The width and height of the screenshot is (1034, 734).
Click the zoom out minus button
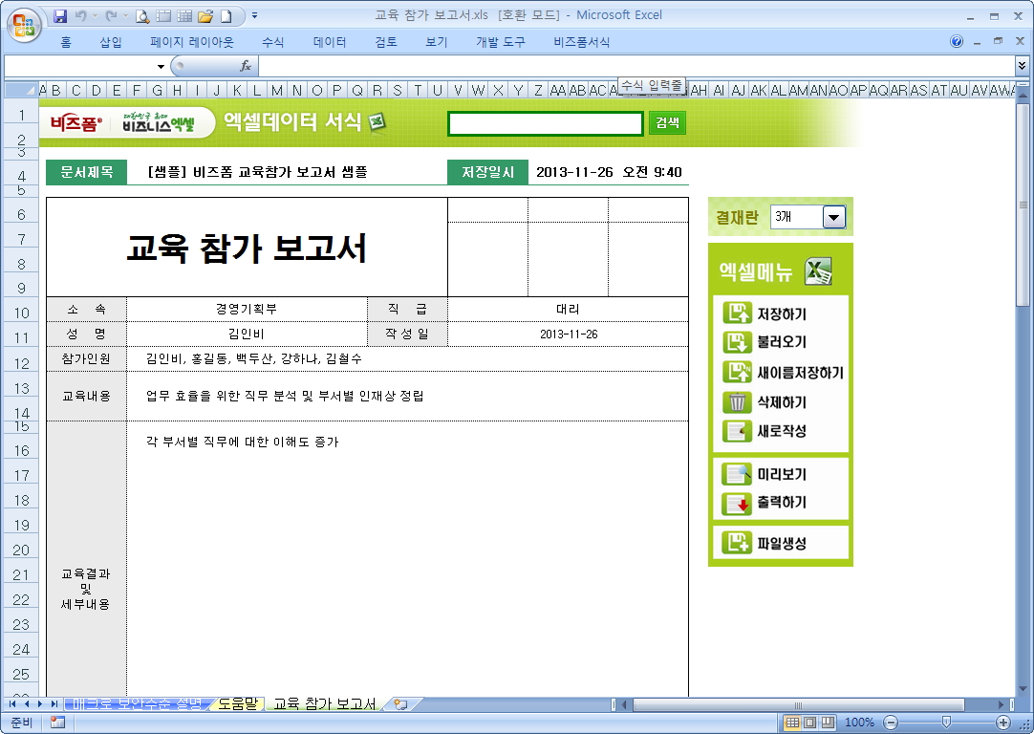pyautogui.click(x=891, y=723)
